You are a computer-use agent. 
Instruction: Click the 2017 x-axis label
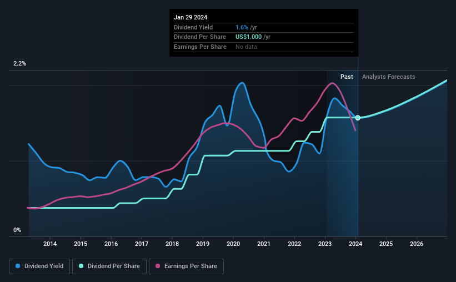142,244
